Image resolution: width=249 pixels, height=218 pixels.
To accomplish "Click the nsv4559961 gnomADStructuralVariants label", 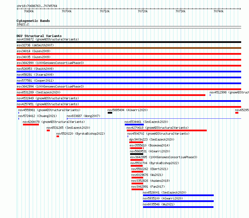I will (49, 110).
